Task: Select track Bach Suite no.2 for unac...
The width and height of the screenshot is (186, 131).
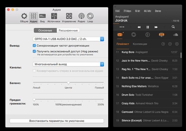Action: [147, 78]
